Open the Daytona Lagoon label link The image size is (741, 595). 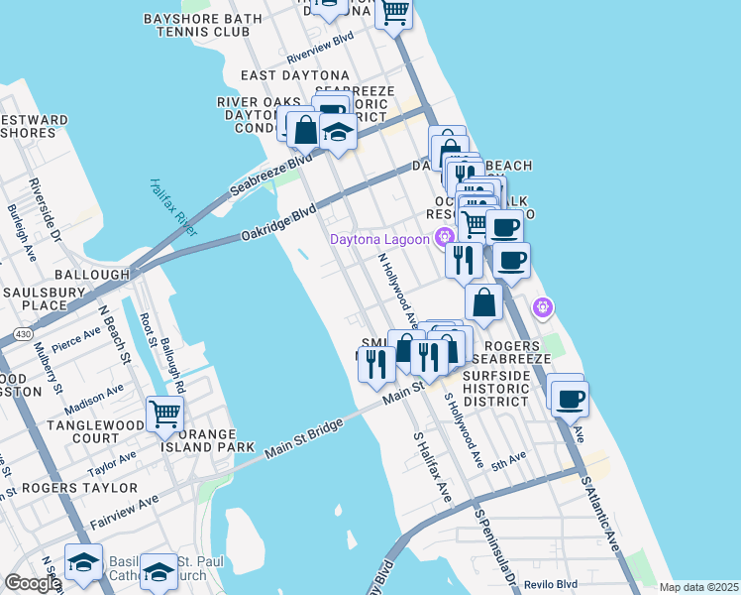point(379,239)
